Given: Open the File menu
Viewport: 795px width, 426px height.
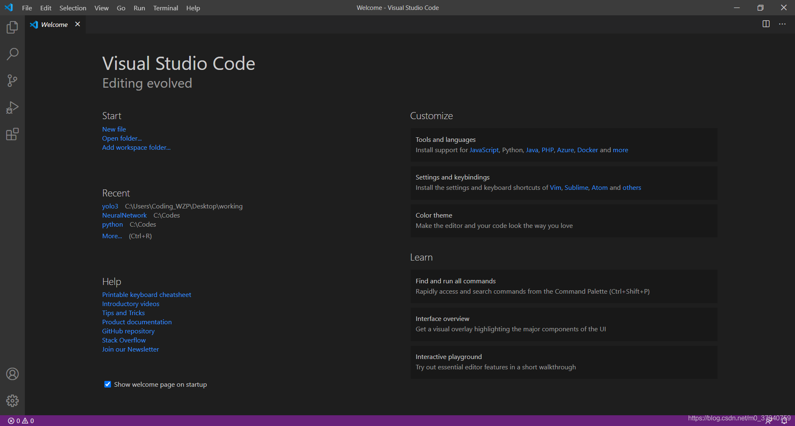Looking at the screenshot, I should [x=27, y=8].
